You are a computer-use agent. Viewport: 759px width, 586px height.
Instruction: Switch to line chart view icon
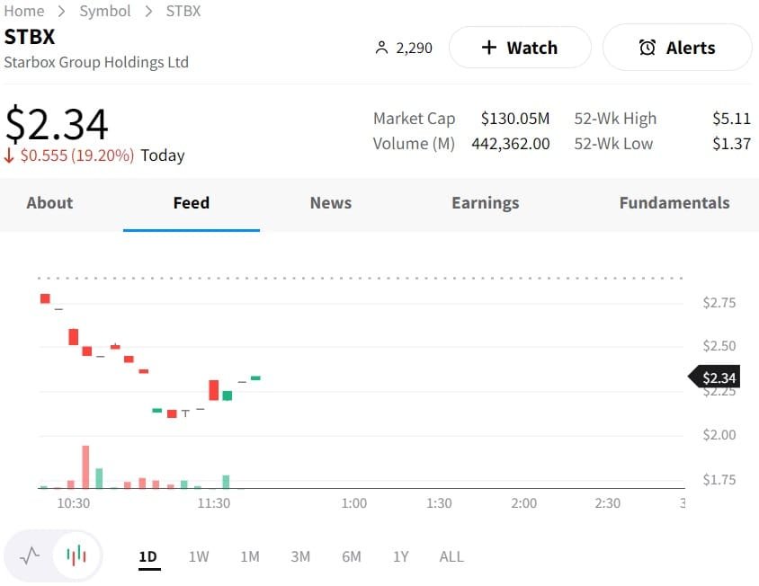tap(30, 555)
